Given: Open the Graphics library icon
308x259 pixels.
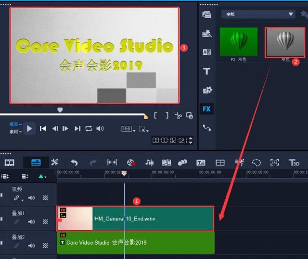Looking at the screenshot, I should pyautogui.click(x=207, y=90).
